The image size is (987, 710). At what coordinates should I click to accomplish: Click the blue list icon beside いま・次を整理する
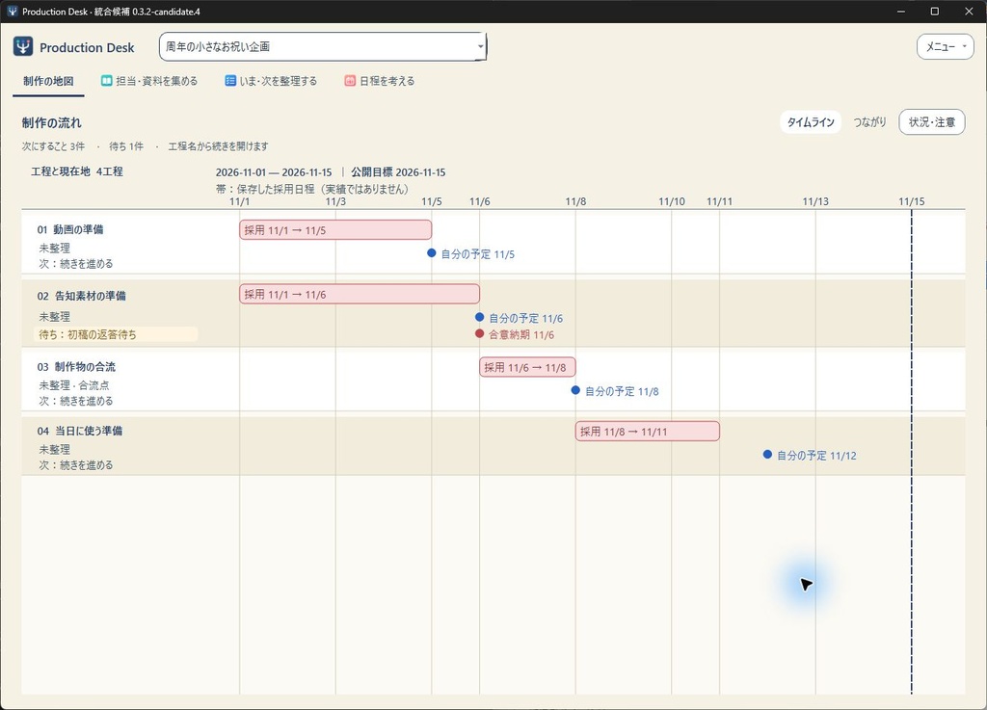coord(230,81)
